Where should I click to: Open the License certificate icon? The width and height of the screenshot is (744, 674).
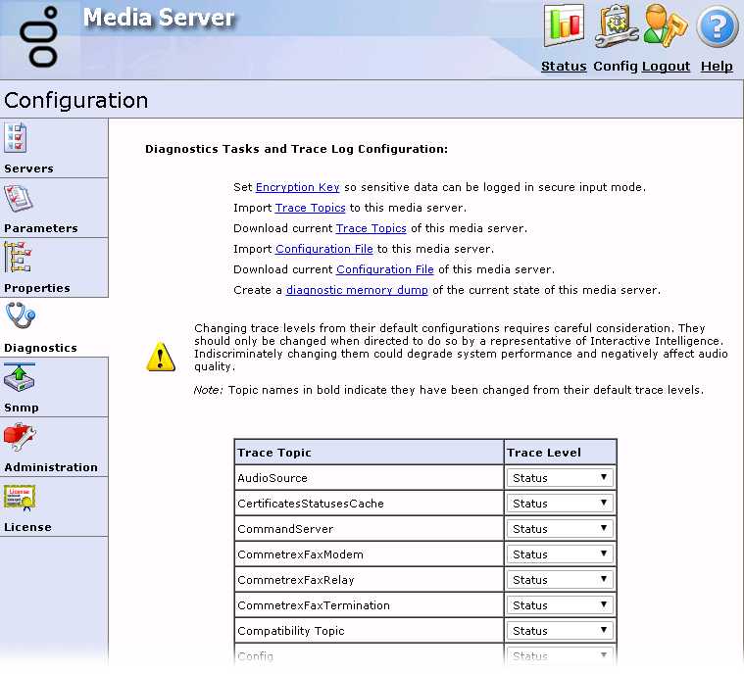click(x=19, y=498)
